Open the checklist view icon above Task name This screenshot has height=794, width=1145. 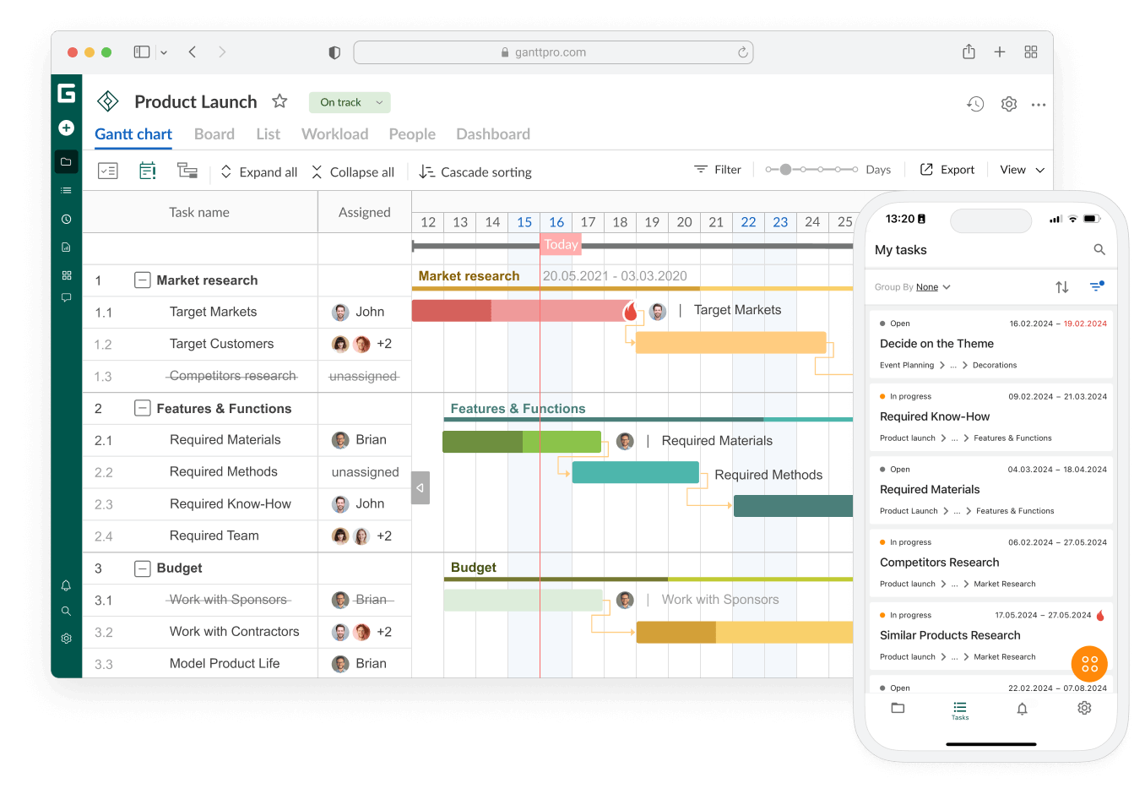pyautogui.click(x=108, y=170)
